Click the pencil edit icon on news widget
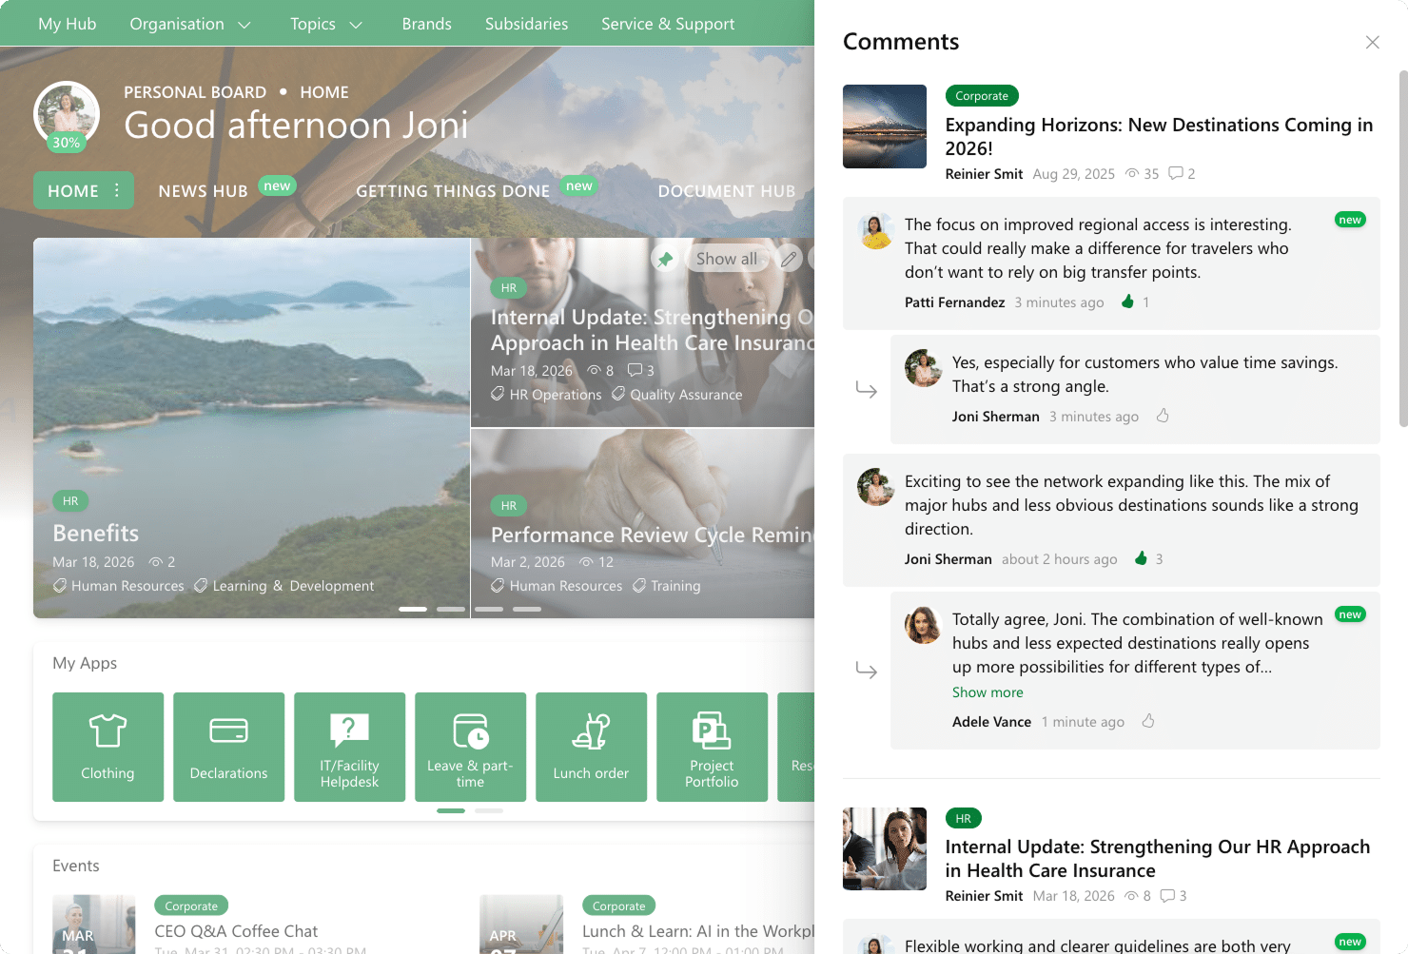 tap(789, 259)
